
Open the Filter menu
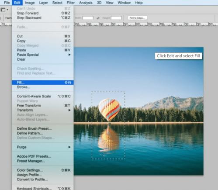click(x=71, y=3)
